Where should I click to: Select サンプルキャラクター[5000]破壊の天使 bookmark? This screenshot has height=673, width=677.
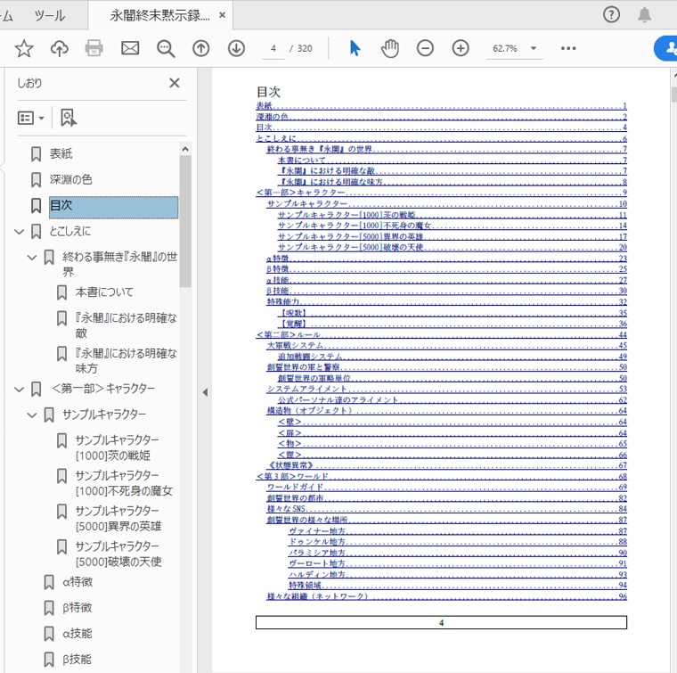pyautogui.click(x=118, y=554)
